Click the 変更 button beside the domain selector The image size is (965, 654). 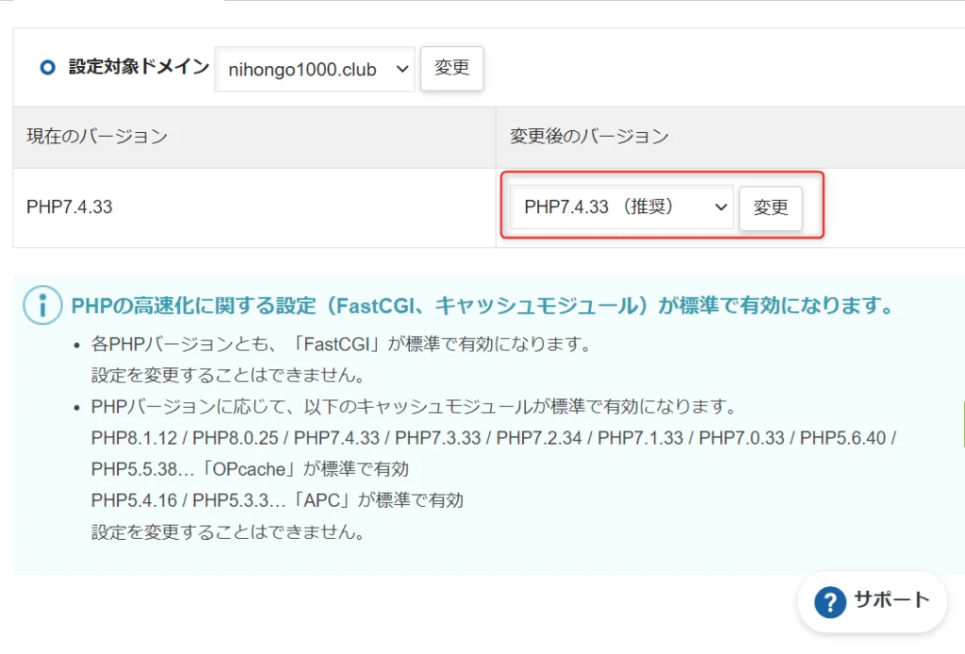tap(451, 68)
